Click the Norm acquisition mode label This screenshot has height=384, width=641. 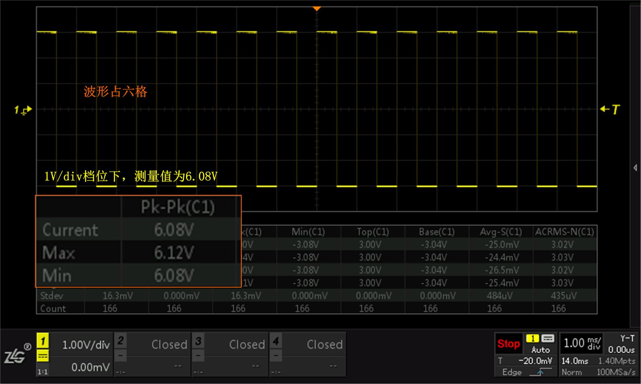point(572,372)
